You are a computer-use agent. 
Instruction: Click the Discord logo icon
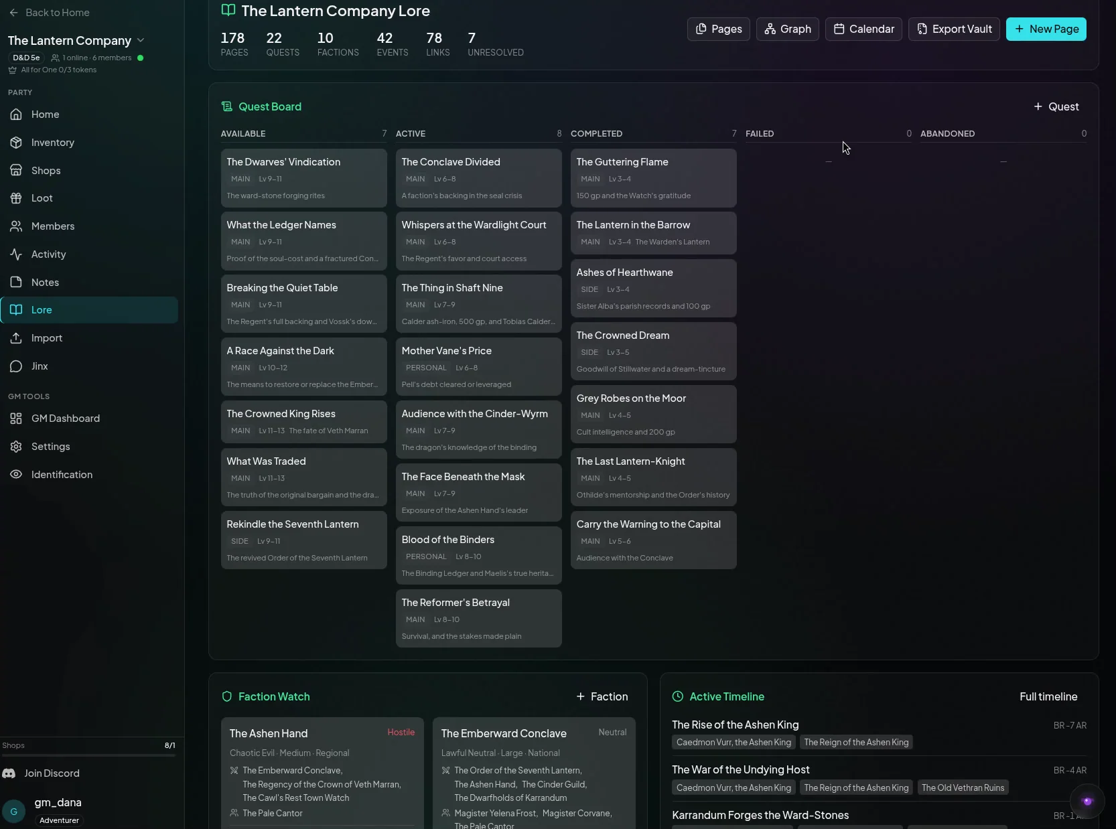(9, 773)
